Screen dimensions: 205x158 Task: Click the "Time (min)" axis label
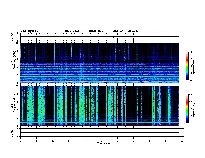coord(104,143)
